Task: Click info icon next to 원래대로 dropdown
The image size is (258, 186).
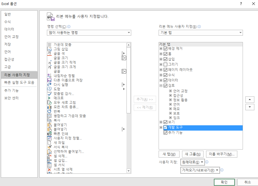Action: pyautogui.click(x=207, y=162)
